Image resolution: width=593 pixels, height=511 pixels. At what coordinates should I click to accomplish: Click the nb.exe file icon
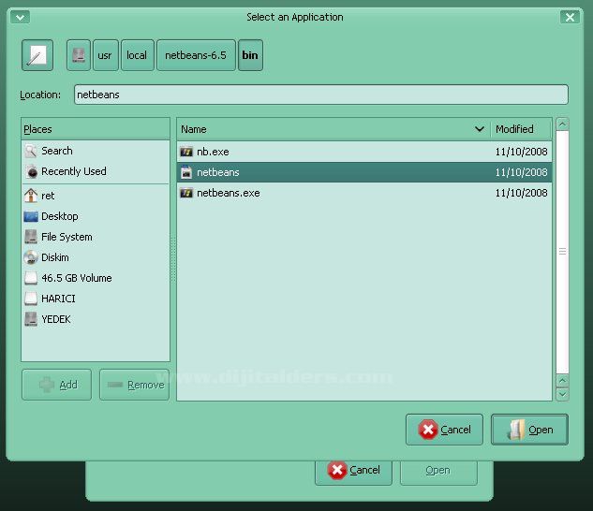tap(186, 152)
